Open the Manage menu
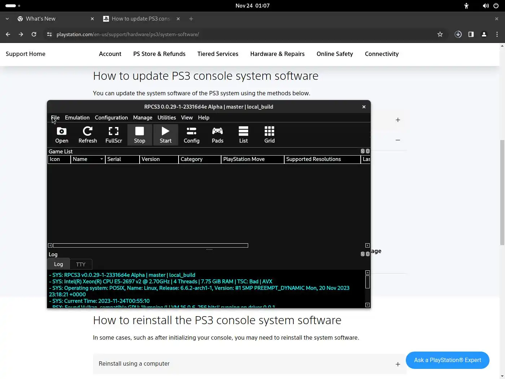This screenshot has height=379, width=505. (x=142, y=118)
